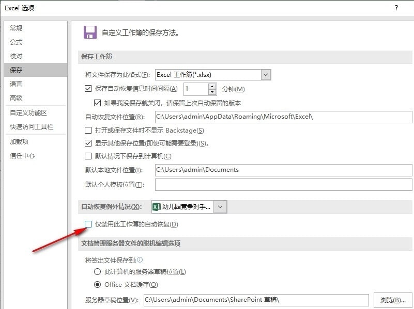Click the 幼儿园竞争对手... workbook combo text

tap(187, 207)
